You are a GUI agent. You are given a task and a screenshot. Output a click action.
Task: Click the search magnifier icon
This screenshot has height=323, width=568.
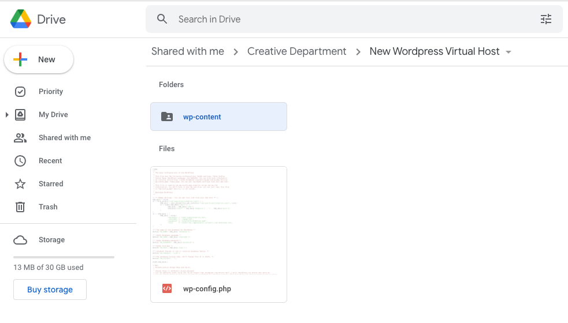tap(162, 19)
